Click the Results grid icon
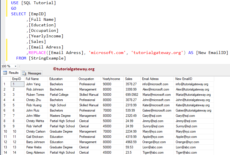The width and height of the screenshot is (230, 155). click(5, 73)
